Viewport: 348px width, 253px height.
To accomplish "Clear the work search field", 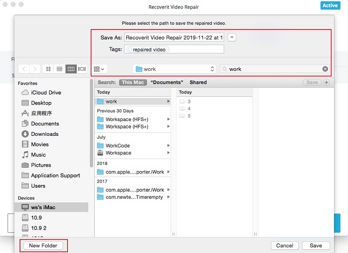I will (x=325, y=69).
